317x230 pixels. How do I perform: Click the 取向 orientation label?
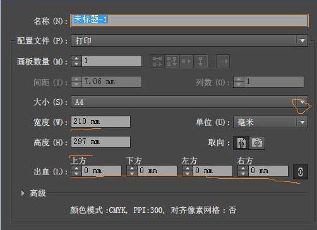218,143
